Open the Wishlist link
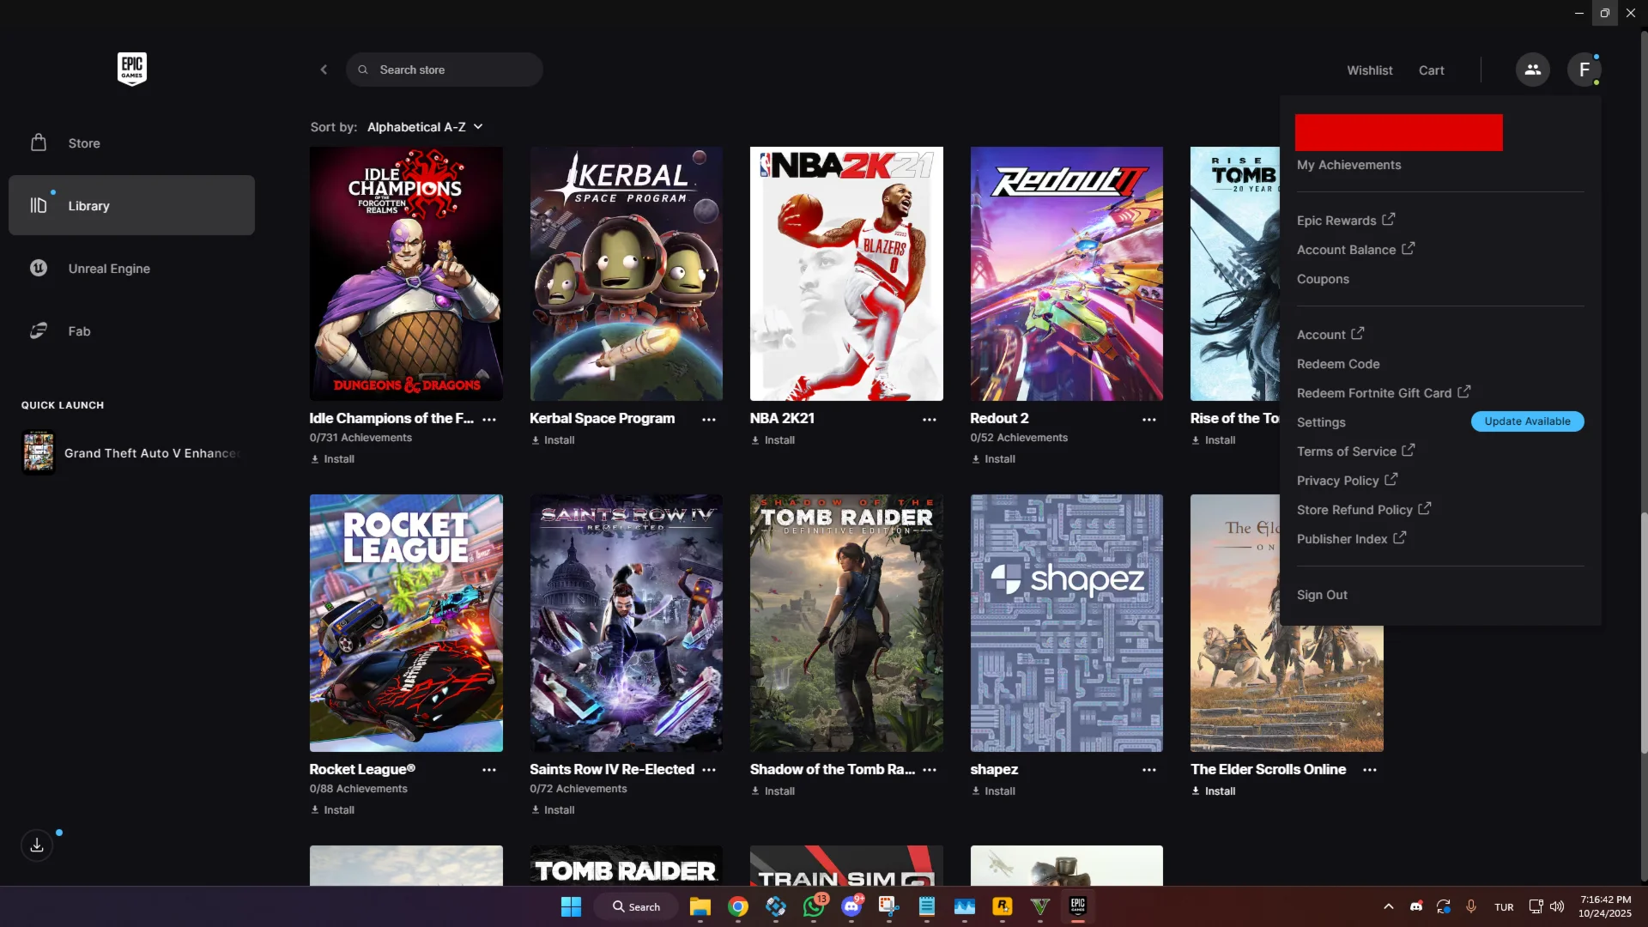This screenshot has height=927, width=1648. click(1369, 70)
